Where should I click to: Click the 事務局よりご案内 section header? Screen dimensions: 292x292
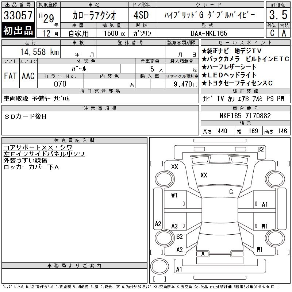coord(74,266)
